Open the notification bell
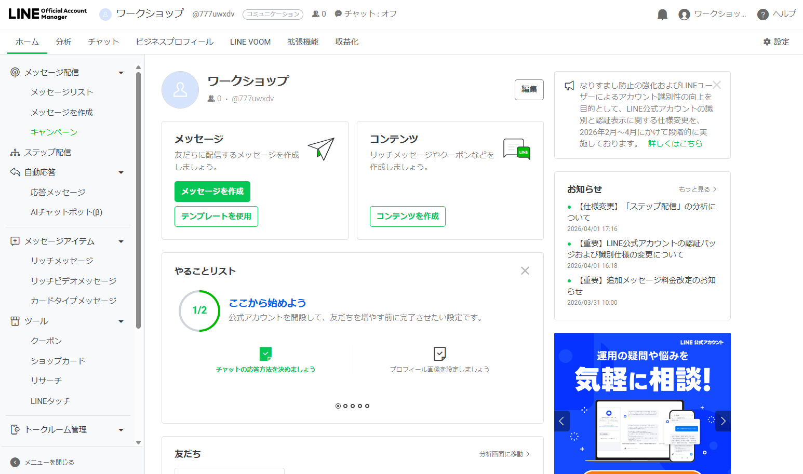This screenshot has width=803, height=474. click(662, 14)
